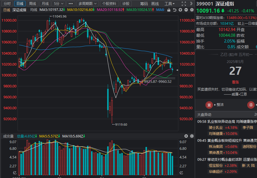The image size is (257, 178).
Task: Close the volume indicator panel
Action: click(x=186, y=136)
